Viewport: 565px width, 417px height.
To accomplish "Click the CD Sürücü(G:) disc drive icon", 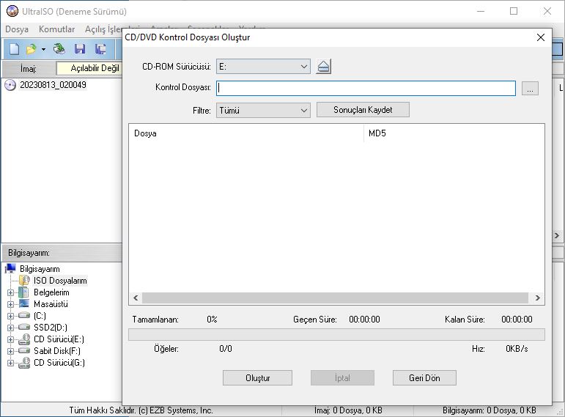I will pyautogui.click(x=24, y=363).
